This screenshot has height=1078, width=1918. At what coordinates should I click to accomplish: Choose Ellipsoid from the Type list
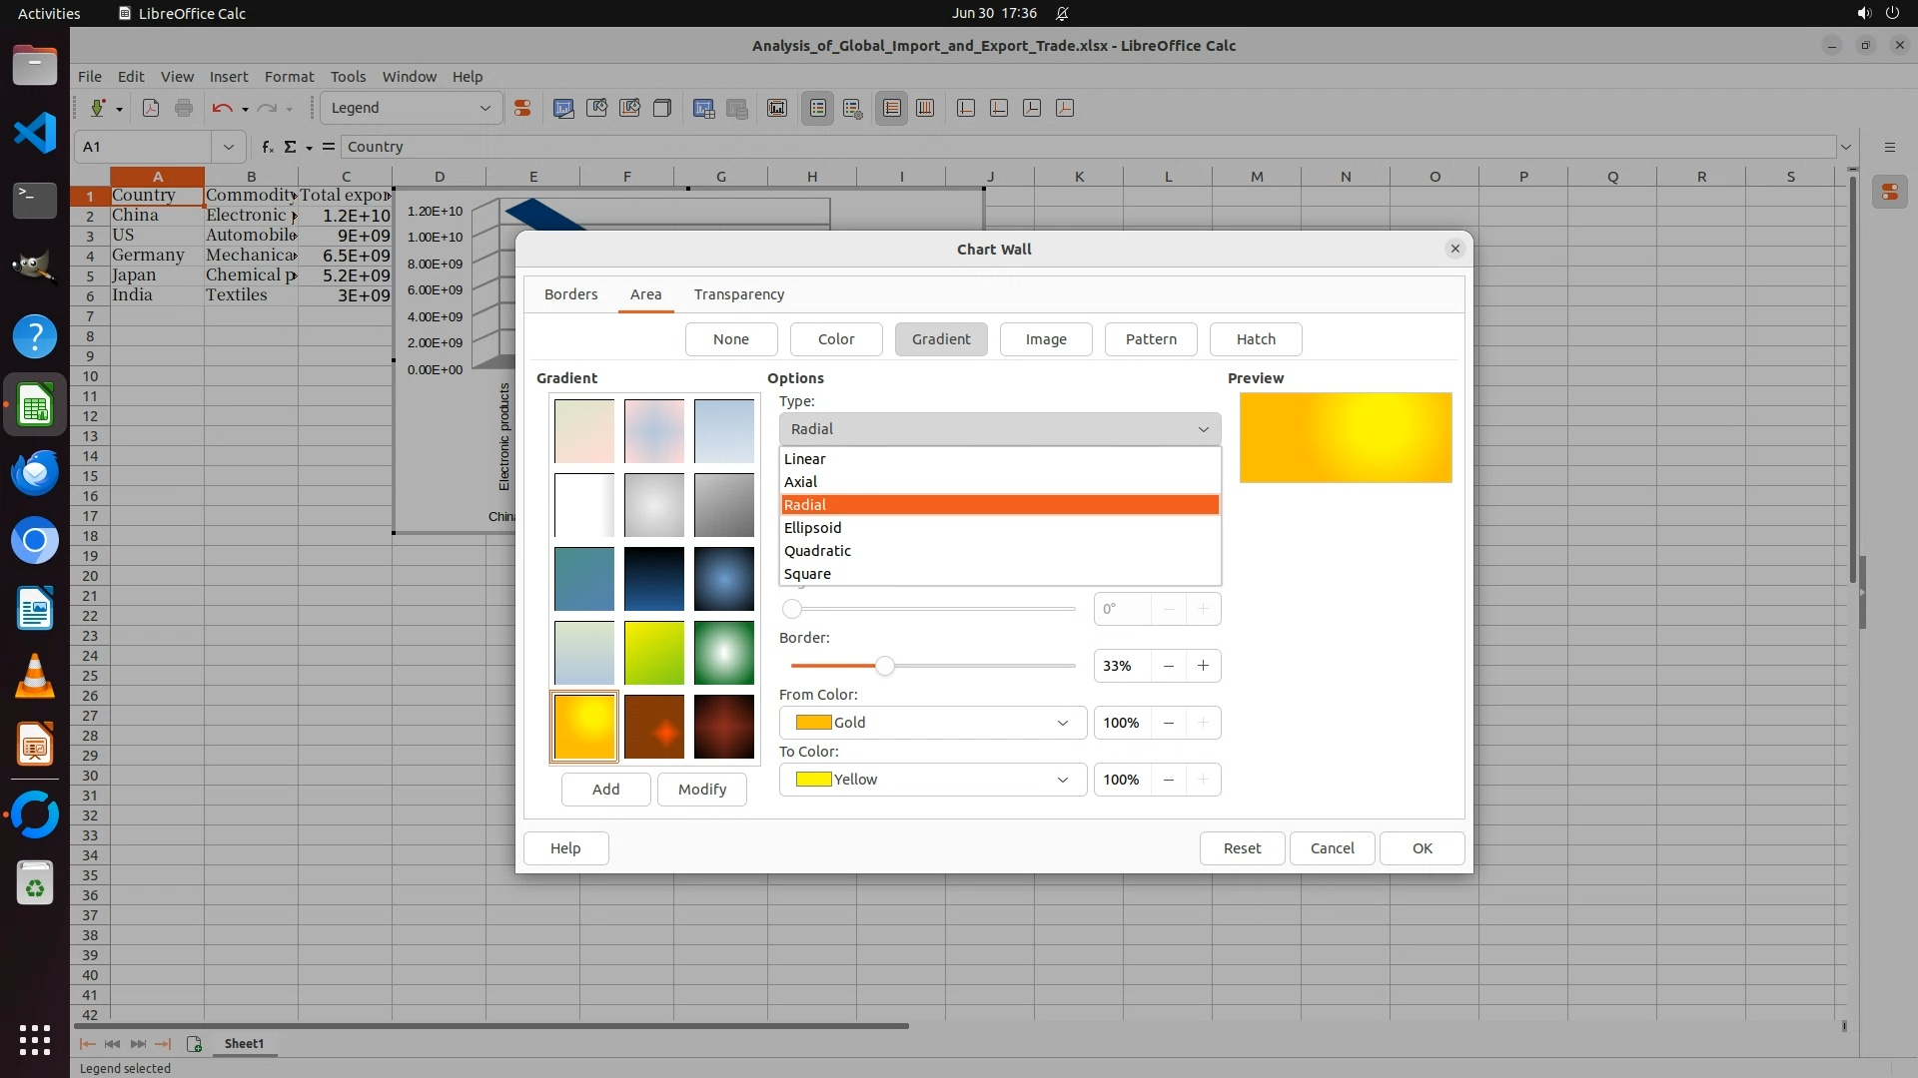pyautogui.click(x=812, y=528)
